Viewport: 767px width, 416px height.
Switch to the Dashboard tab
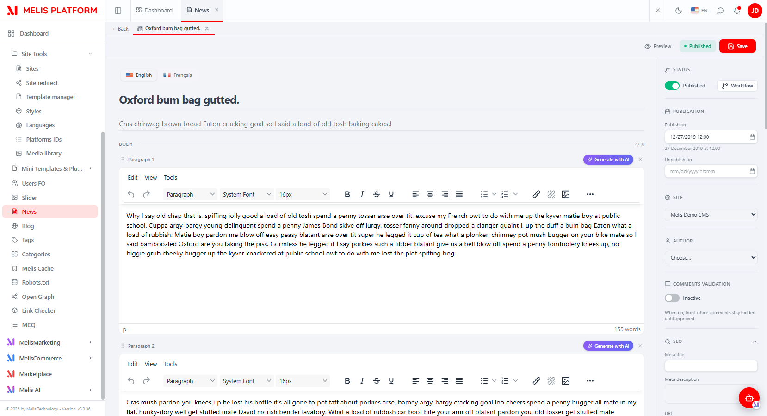click(155, 11)
